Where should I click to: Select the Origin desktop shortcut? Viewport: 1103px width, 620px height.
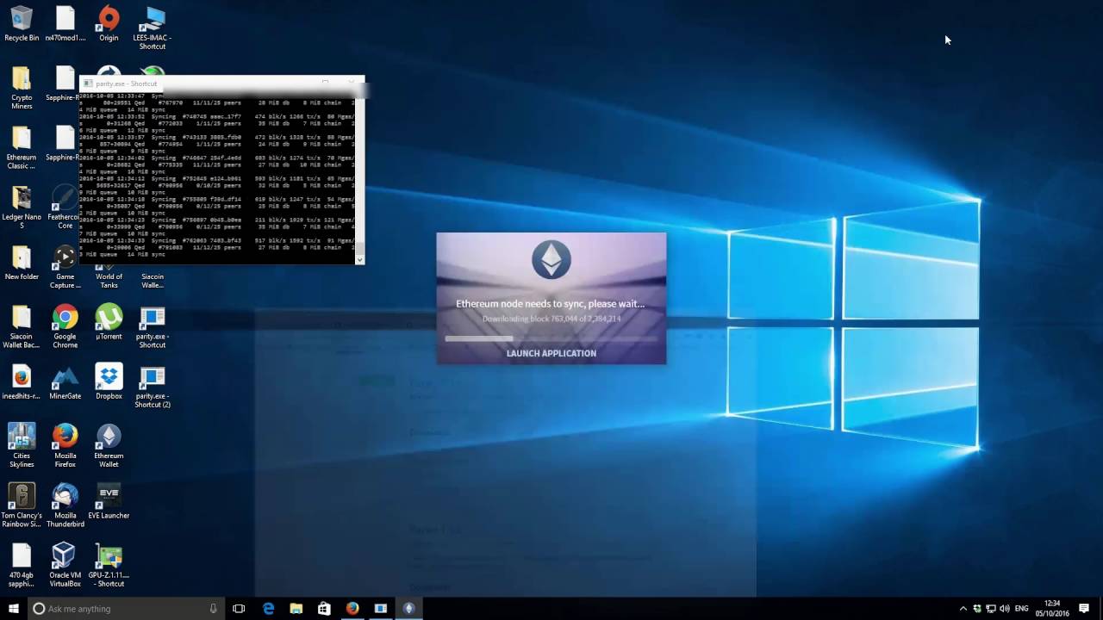[x=109, y=23]
